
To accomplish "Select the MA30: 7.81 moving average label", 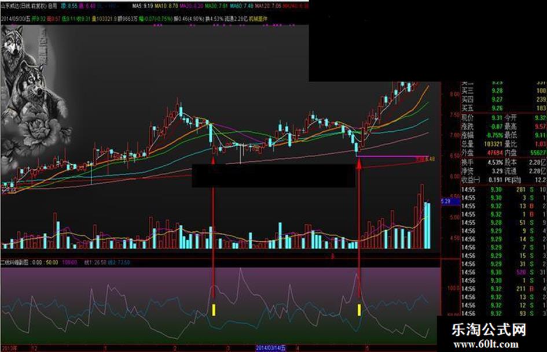I will (x=216, y=6).
